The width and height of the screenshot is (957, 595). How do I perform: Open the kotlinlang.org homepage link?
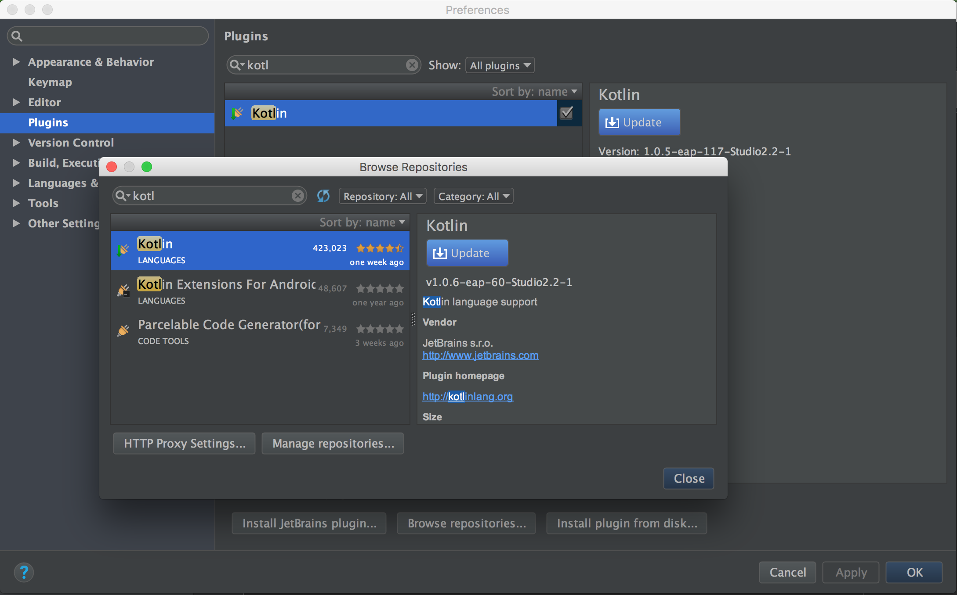468,397
